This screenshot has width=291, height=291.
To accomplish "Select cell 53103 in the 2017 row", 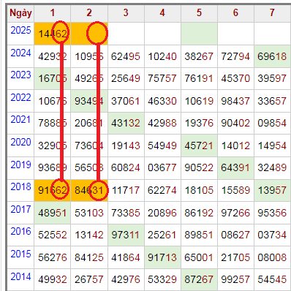I will click(89, 213).
